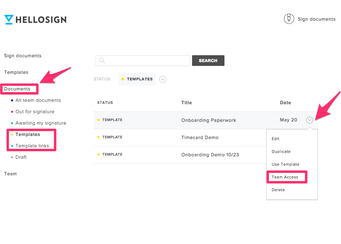Click the pen nib icon in header
This screenshot has width=341, height=244.
point(289,19)
